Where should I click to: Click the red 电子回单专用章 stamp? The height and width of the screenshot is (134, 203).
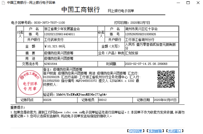click(x=30, y=82)
